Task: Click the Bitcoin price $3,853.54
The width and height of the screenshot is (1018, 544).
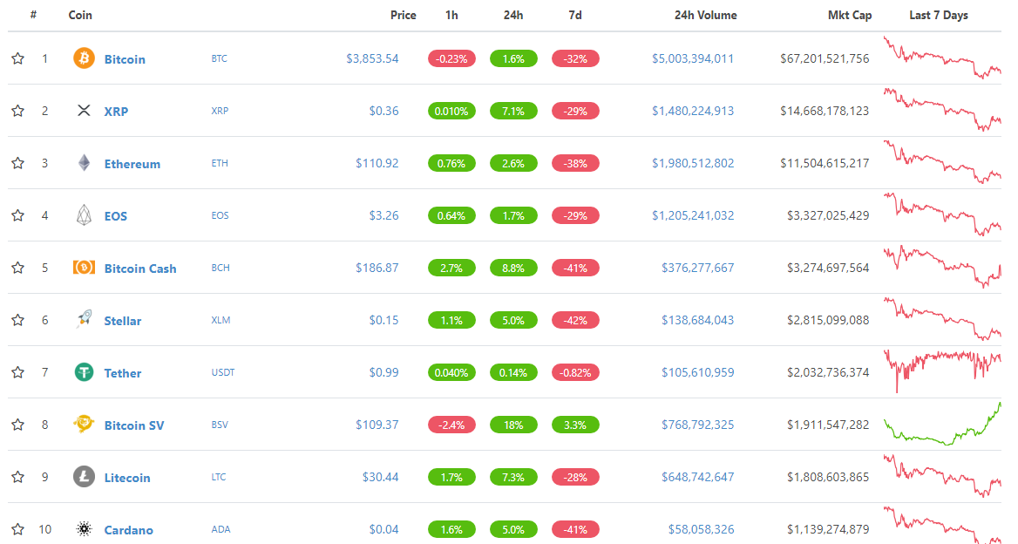Action: (x=373, y=58)
